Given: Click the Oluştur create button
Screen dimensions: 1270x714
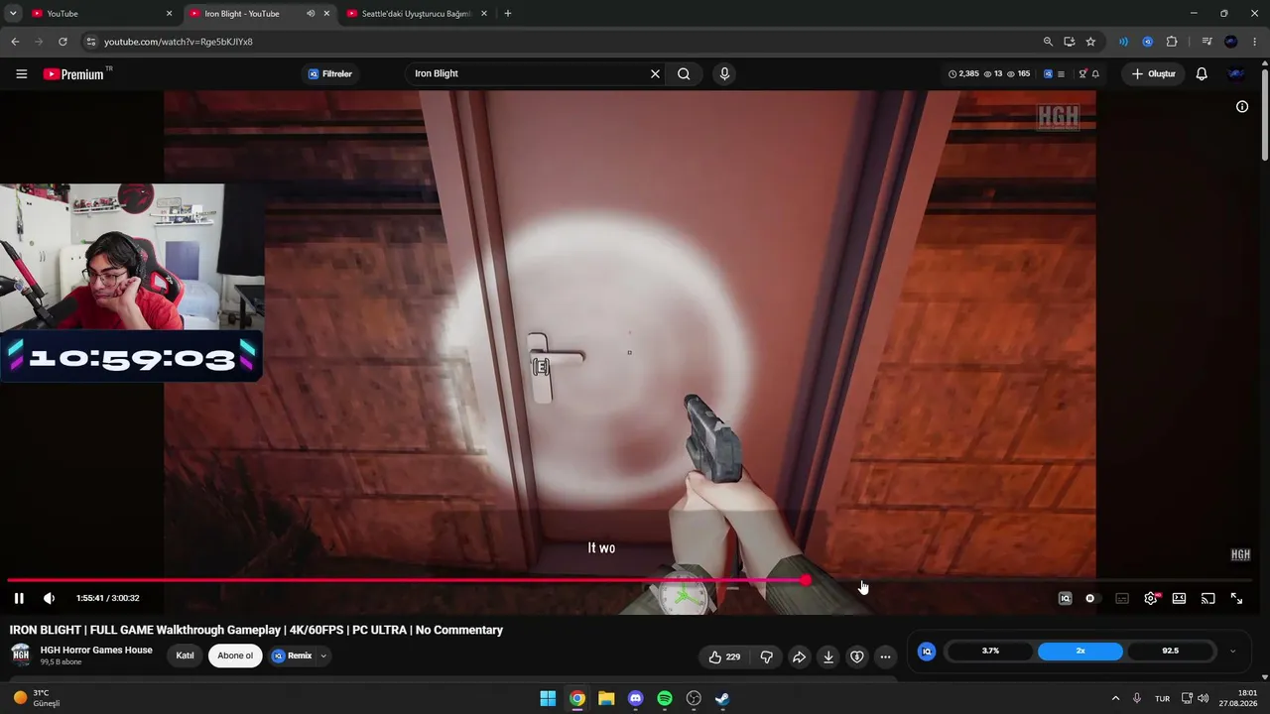Looking at the screenshot, I should 1153,74.
